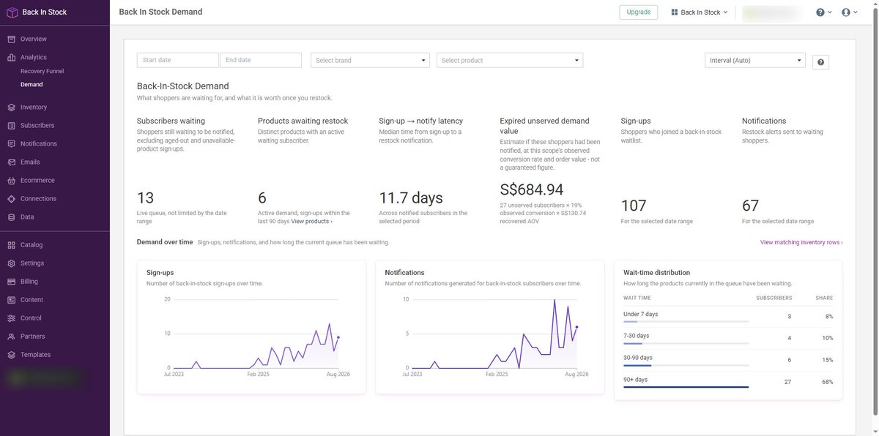Click the Billing card icon
879x436 pixels.
(12, 282)
